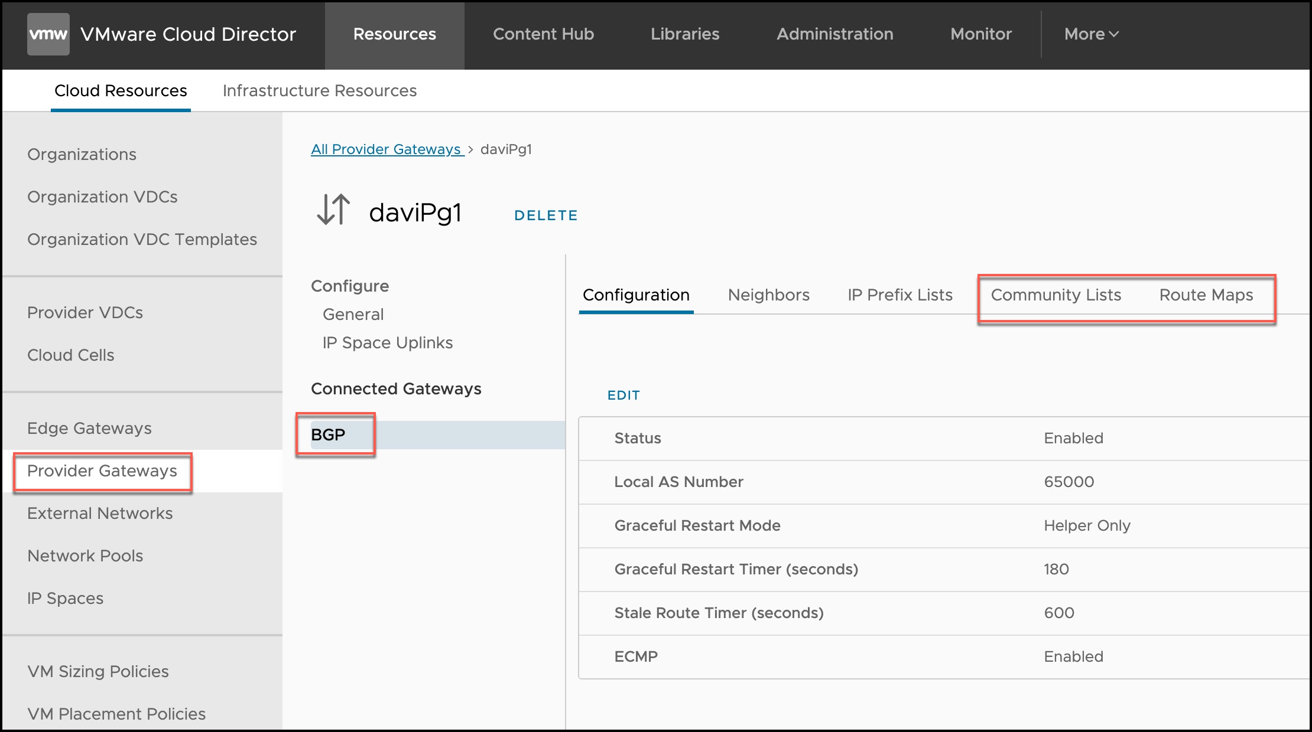
Task: Select BGP in gateway side menu
Action: tap(329, 434)
